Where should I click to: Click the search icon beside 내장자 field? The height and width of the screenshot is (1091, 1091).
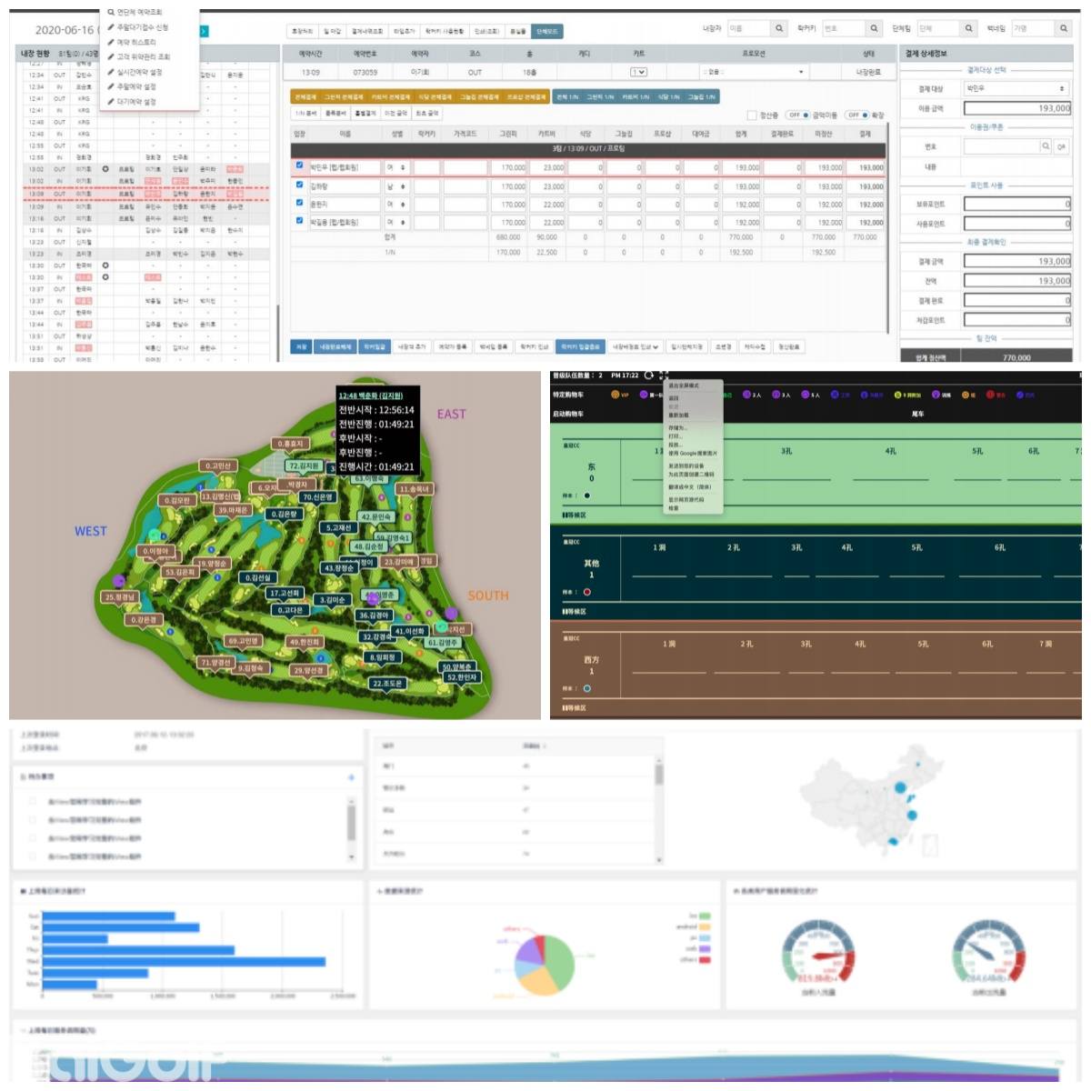click(x=779, y=29)
